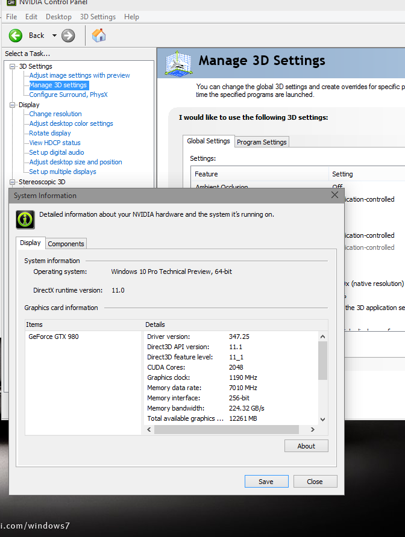Open the Desktop menu
This screenshot has width=405, height=537.
pyautogui.click(x=58, y=17)
